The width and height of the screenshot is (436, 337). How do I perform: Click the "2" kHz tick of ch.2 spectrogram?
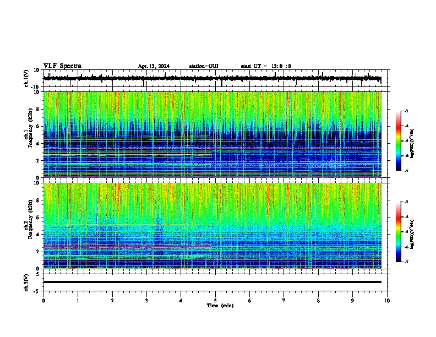point(38,252)
